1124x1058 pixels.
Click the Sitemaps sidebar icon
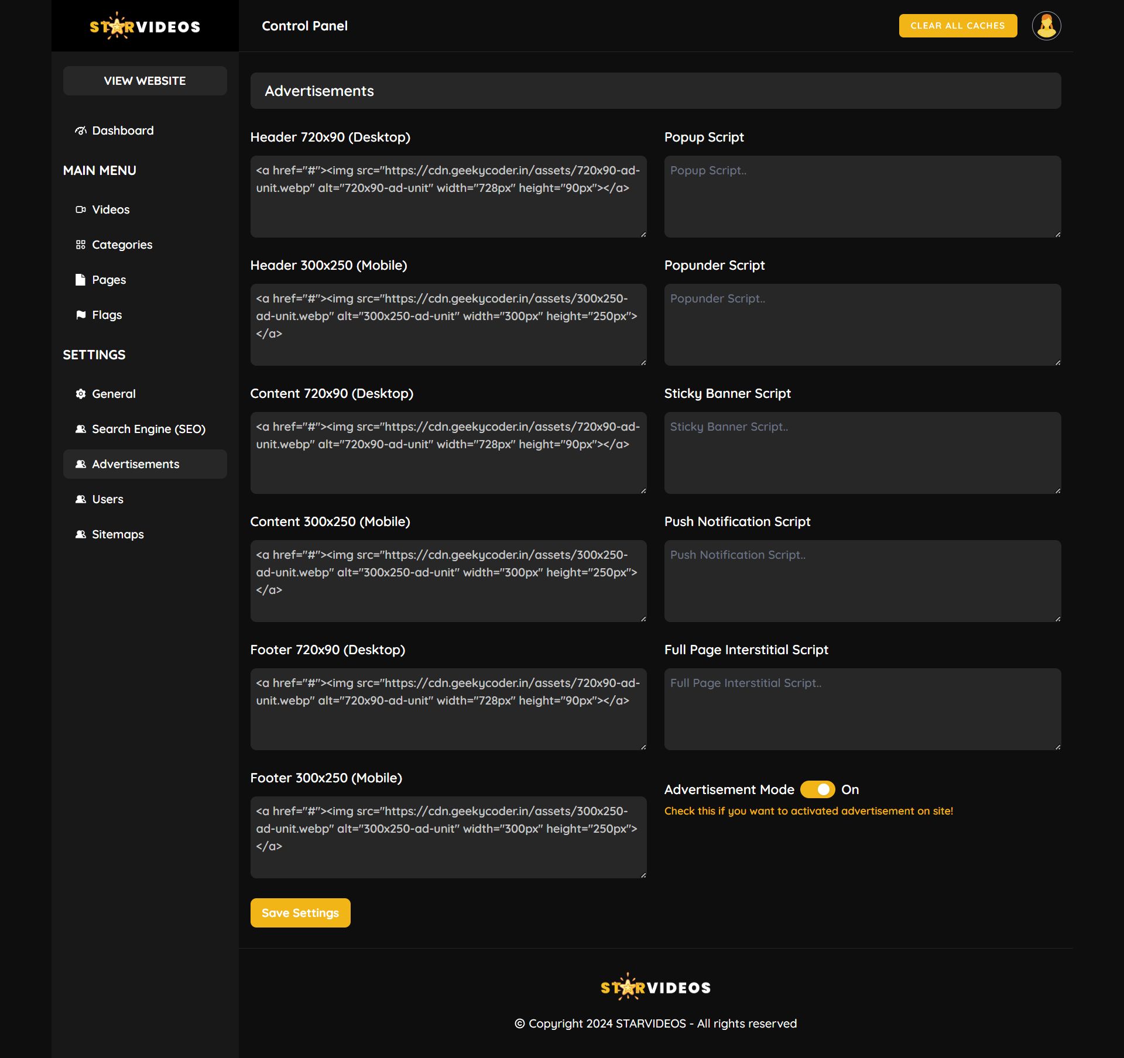[81, 534]
